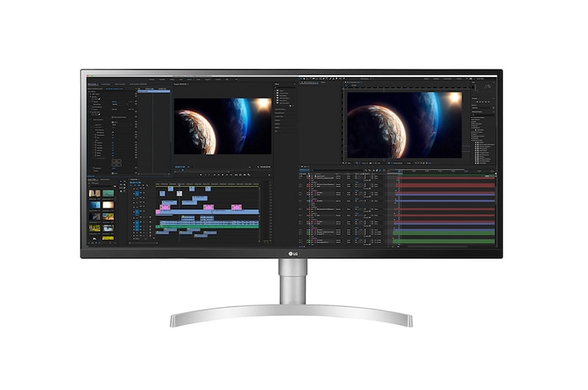
Task: Toggle track output eye on topmost video track
Action: point(144,188)
